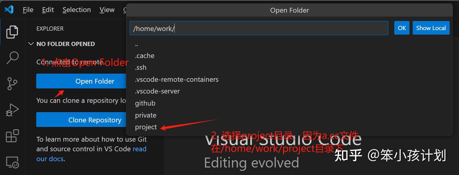
Task: Click the Show Local button
Action: click(431, 28)
